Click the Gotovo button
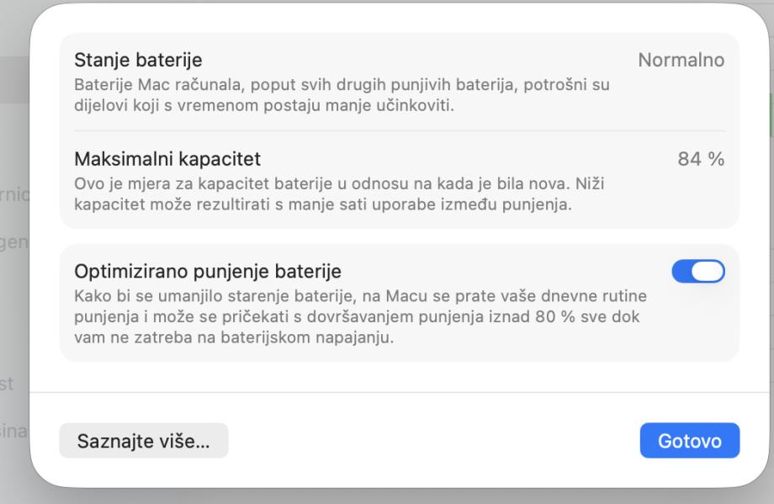This screenshot has width=774, height=504. coord(689,441)
